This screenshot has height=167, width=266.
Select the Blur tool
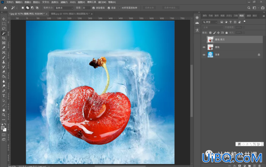(3, 81)
